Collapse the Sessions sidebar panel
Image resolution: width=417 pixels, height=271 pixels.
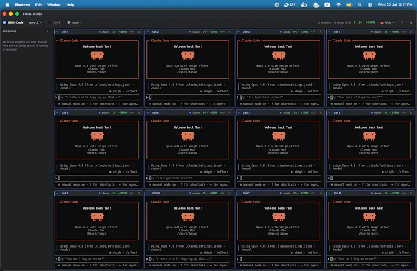coord(47,31)
